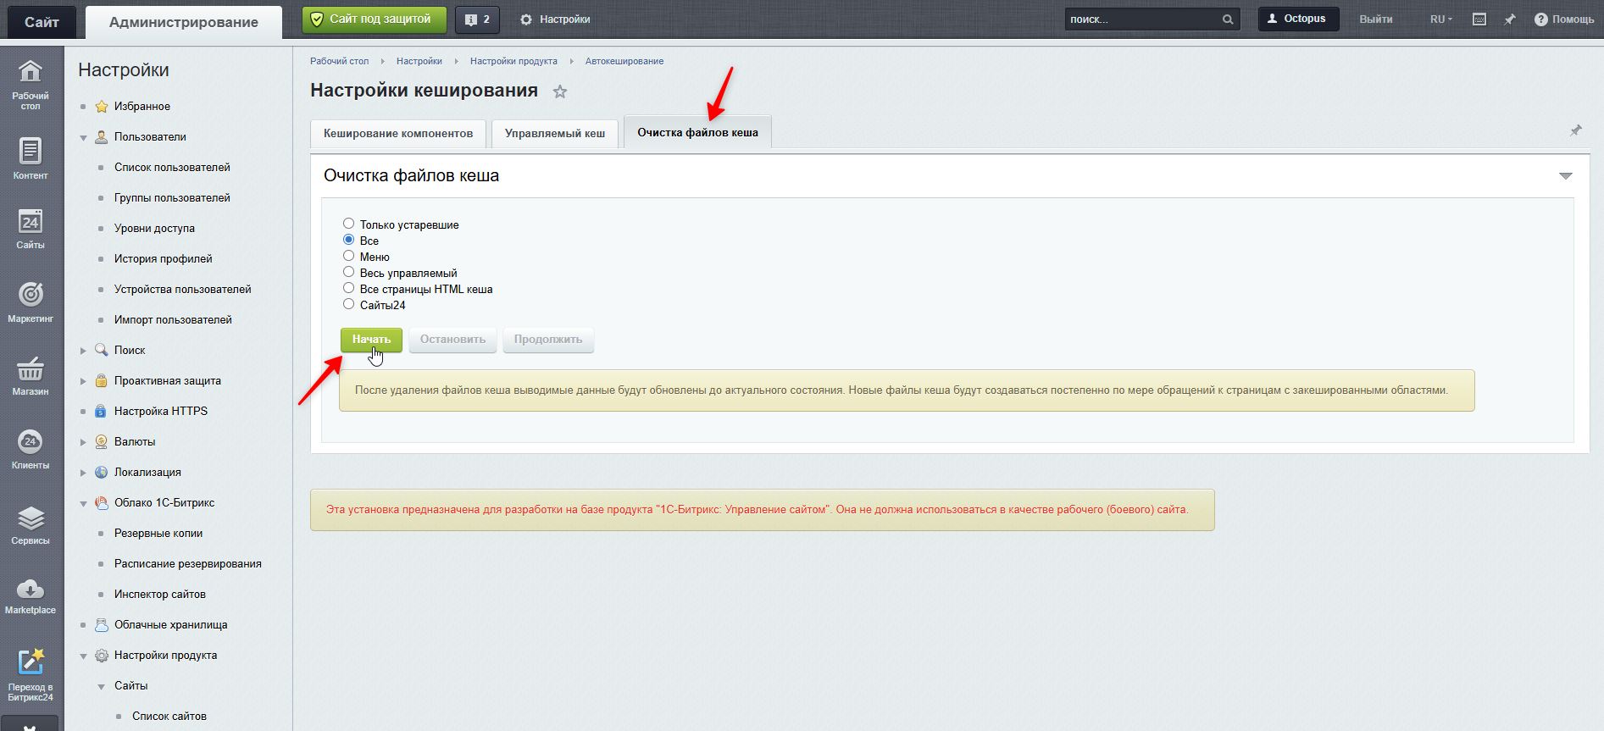Select the Только устаревшие radio option

point(348,224)
